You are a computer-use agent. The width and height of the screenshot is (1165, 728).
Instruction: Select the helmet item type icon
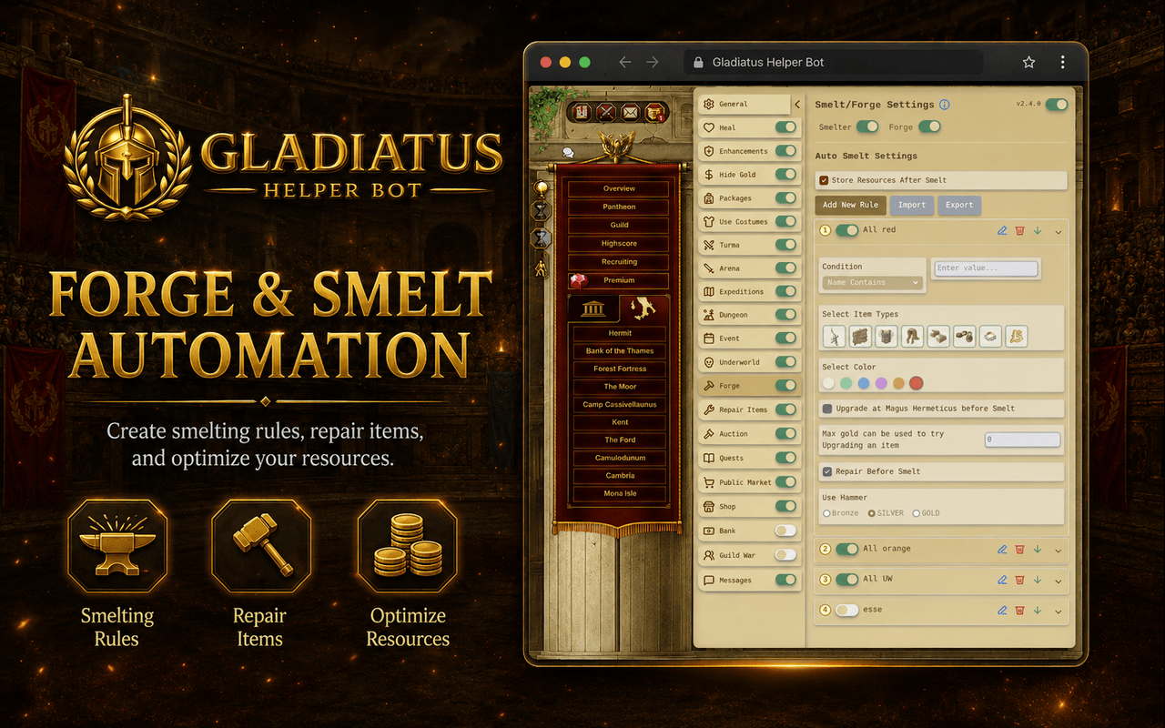(913, 336)
